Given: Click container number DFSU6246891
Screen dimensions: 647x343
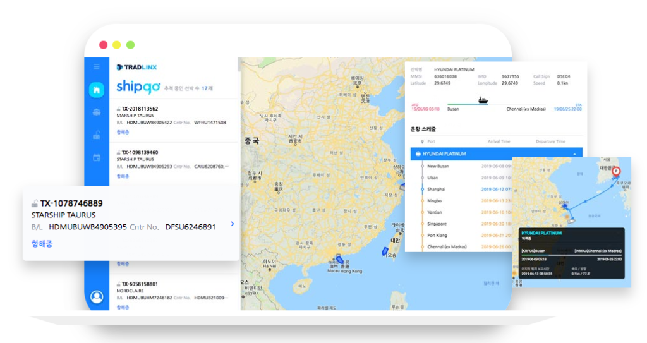Looking at the screenshot, I should click(x=190, y=227).
